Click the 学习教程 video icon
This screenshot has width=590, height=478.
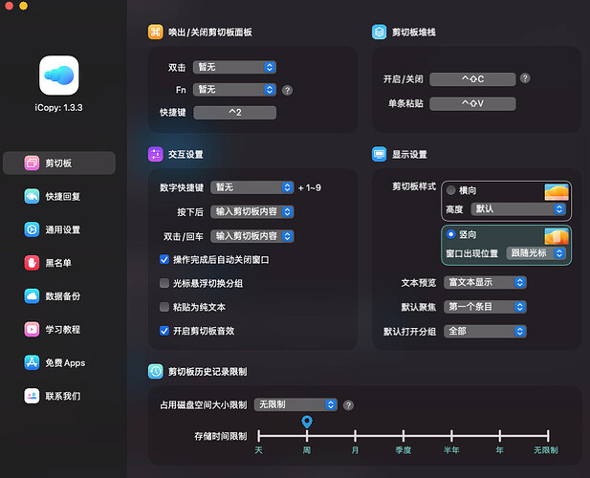(x=32, y=329)
